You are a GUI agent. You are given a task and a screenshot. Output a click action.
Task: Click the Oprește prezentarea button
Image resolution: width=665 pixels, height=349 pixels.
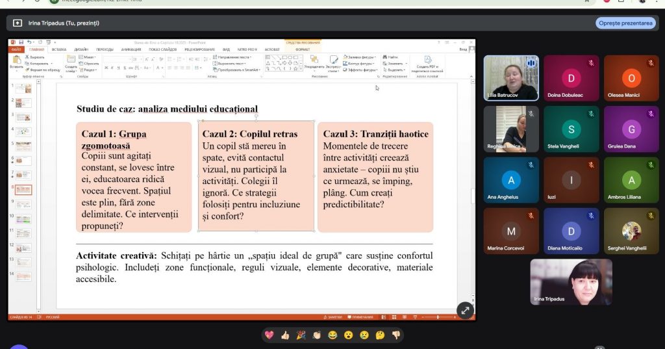click(x=625, y=23)
